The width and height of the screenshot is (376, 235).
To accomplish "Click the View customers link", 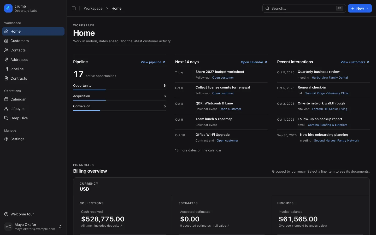I will 355,62.
